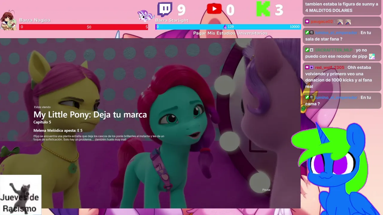
Task: Click the Twitch logo icon
Action: pos(165,10)
